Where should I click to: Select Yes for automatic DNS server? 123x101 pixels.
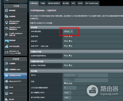click(65, 65)
